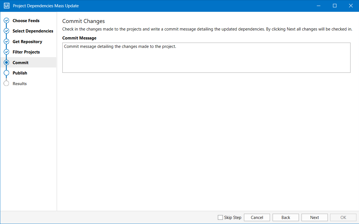Screen dimensions: 359x224
Task: Click the Choose Feeds completed checkmark icon
Action: 6,20
